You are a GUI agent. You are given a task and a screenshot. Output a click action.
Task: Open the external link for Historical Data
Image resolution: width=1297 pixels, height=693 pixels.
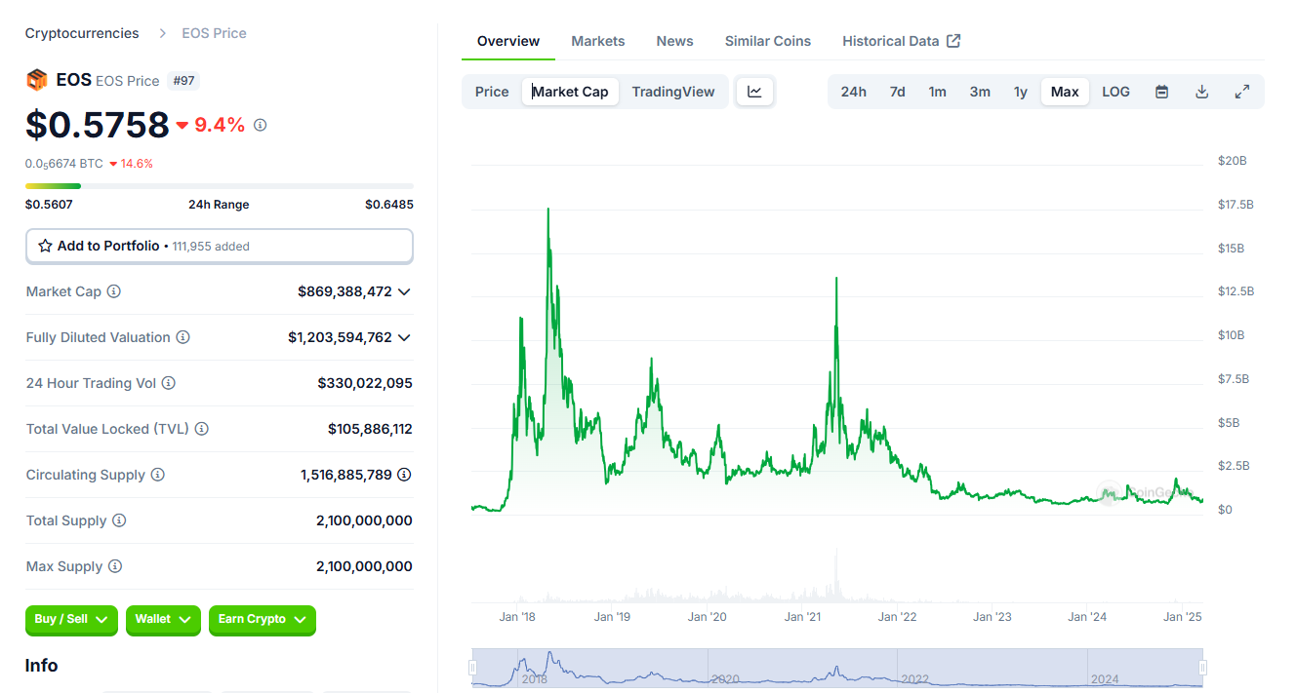tap(952, 41)
